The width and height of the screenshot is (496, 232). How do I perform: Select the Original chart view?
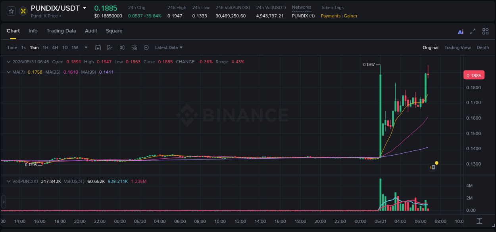tap(431, 48)
